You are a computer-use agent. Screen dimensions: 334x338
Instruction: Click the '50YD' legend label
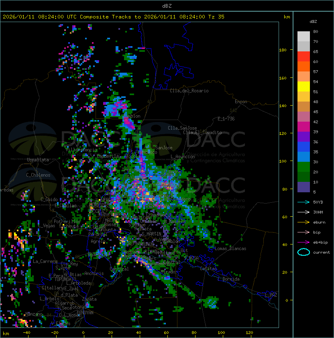(x=318, y=202)
